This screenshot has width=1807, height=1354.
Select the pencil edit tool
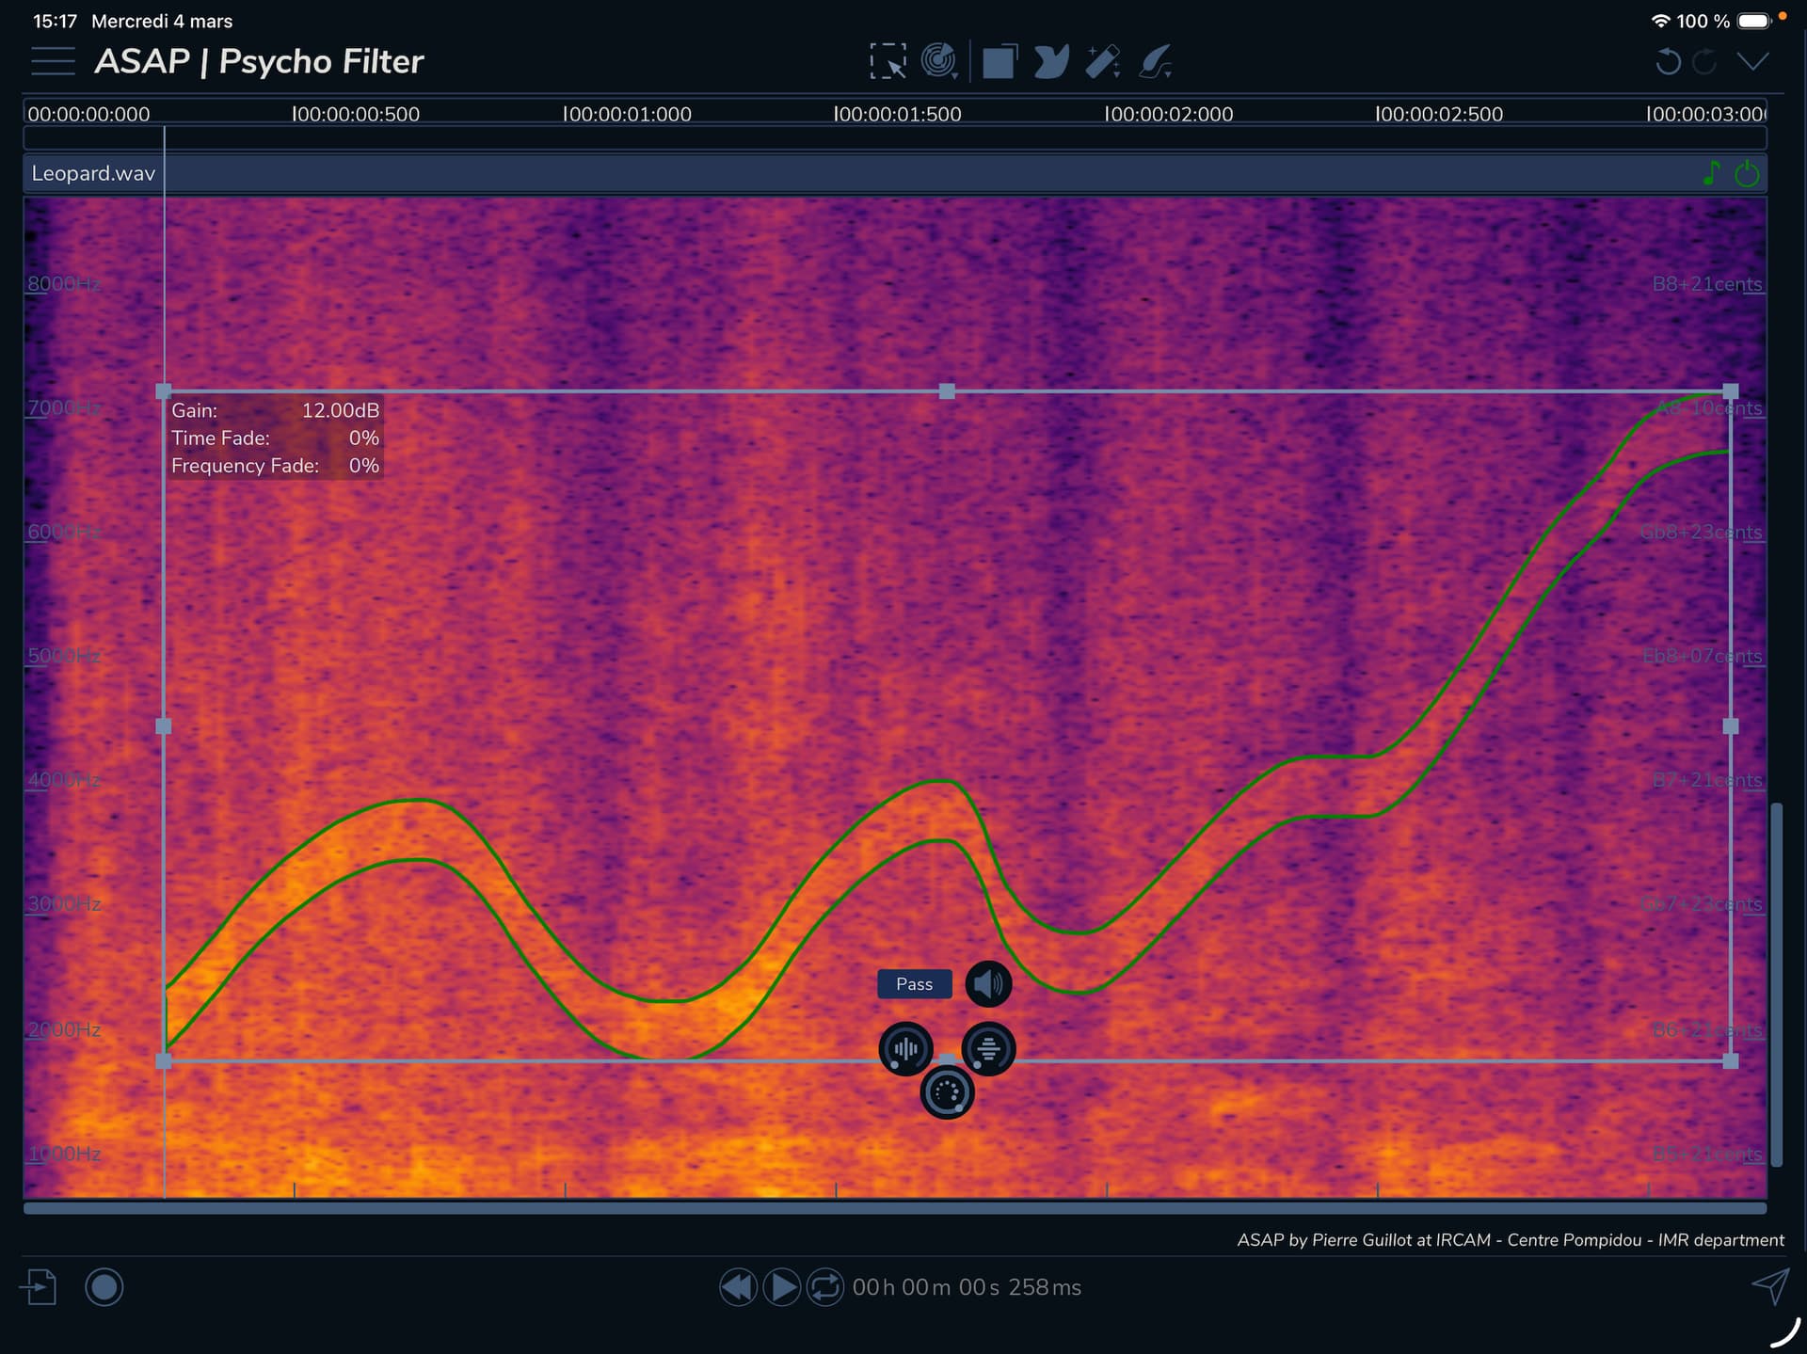[1100, 59]
